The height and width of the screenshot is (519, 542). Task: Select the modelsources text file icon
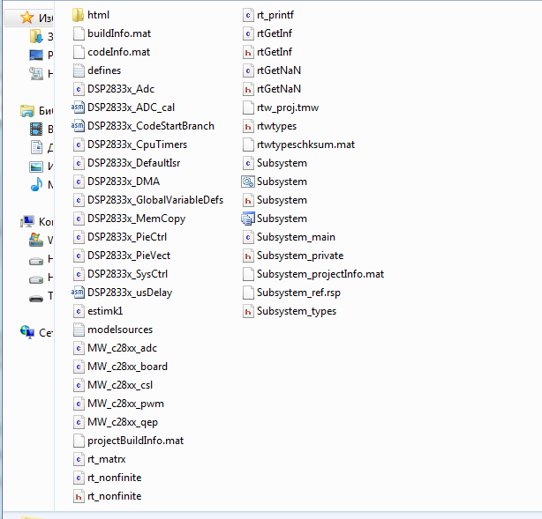click(x=79, y=330)
